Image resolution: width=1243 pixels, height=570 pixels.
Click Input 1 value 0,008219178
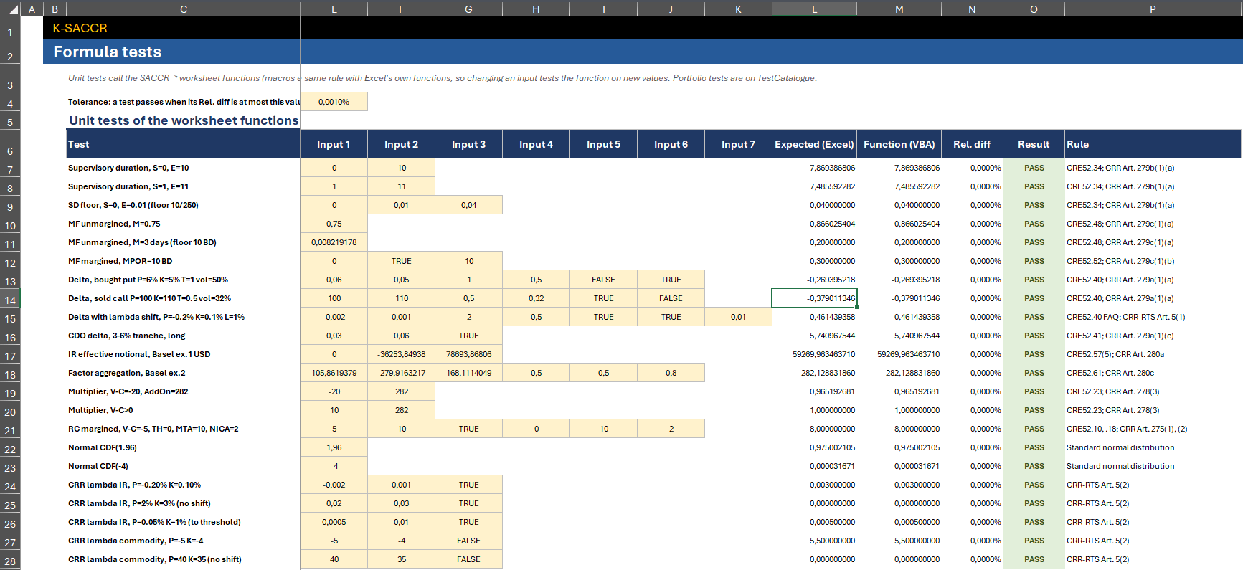coord(334,242)
